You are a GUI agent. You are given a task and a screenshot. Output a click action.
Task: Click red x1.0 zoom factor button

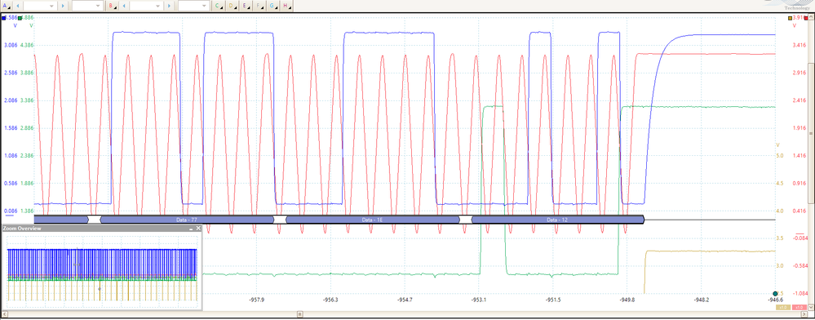point(799,307)
